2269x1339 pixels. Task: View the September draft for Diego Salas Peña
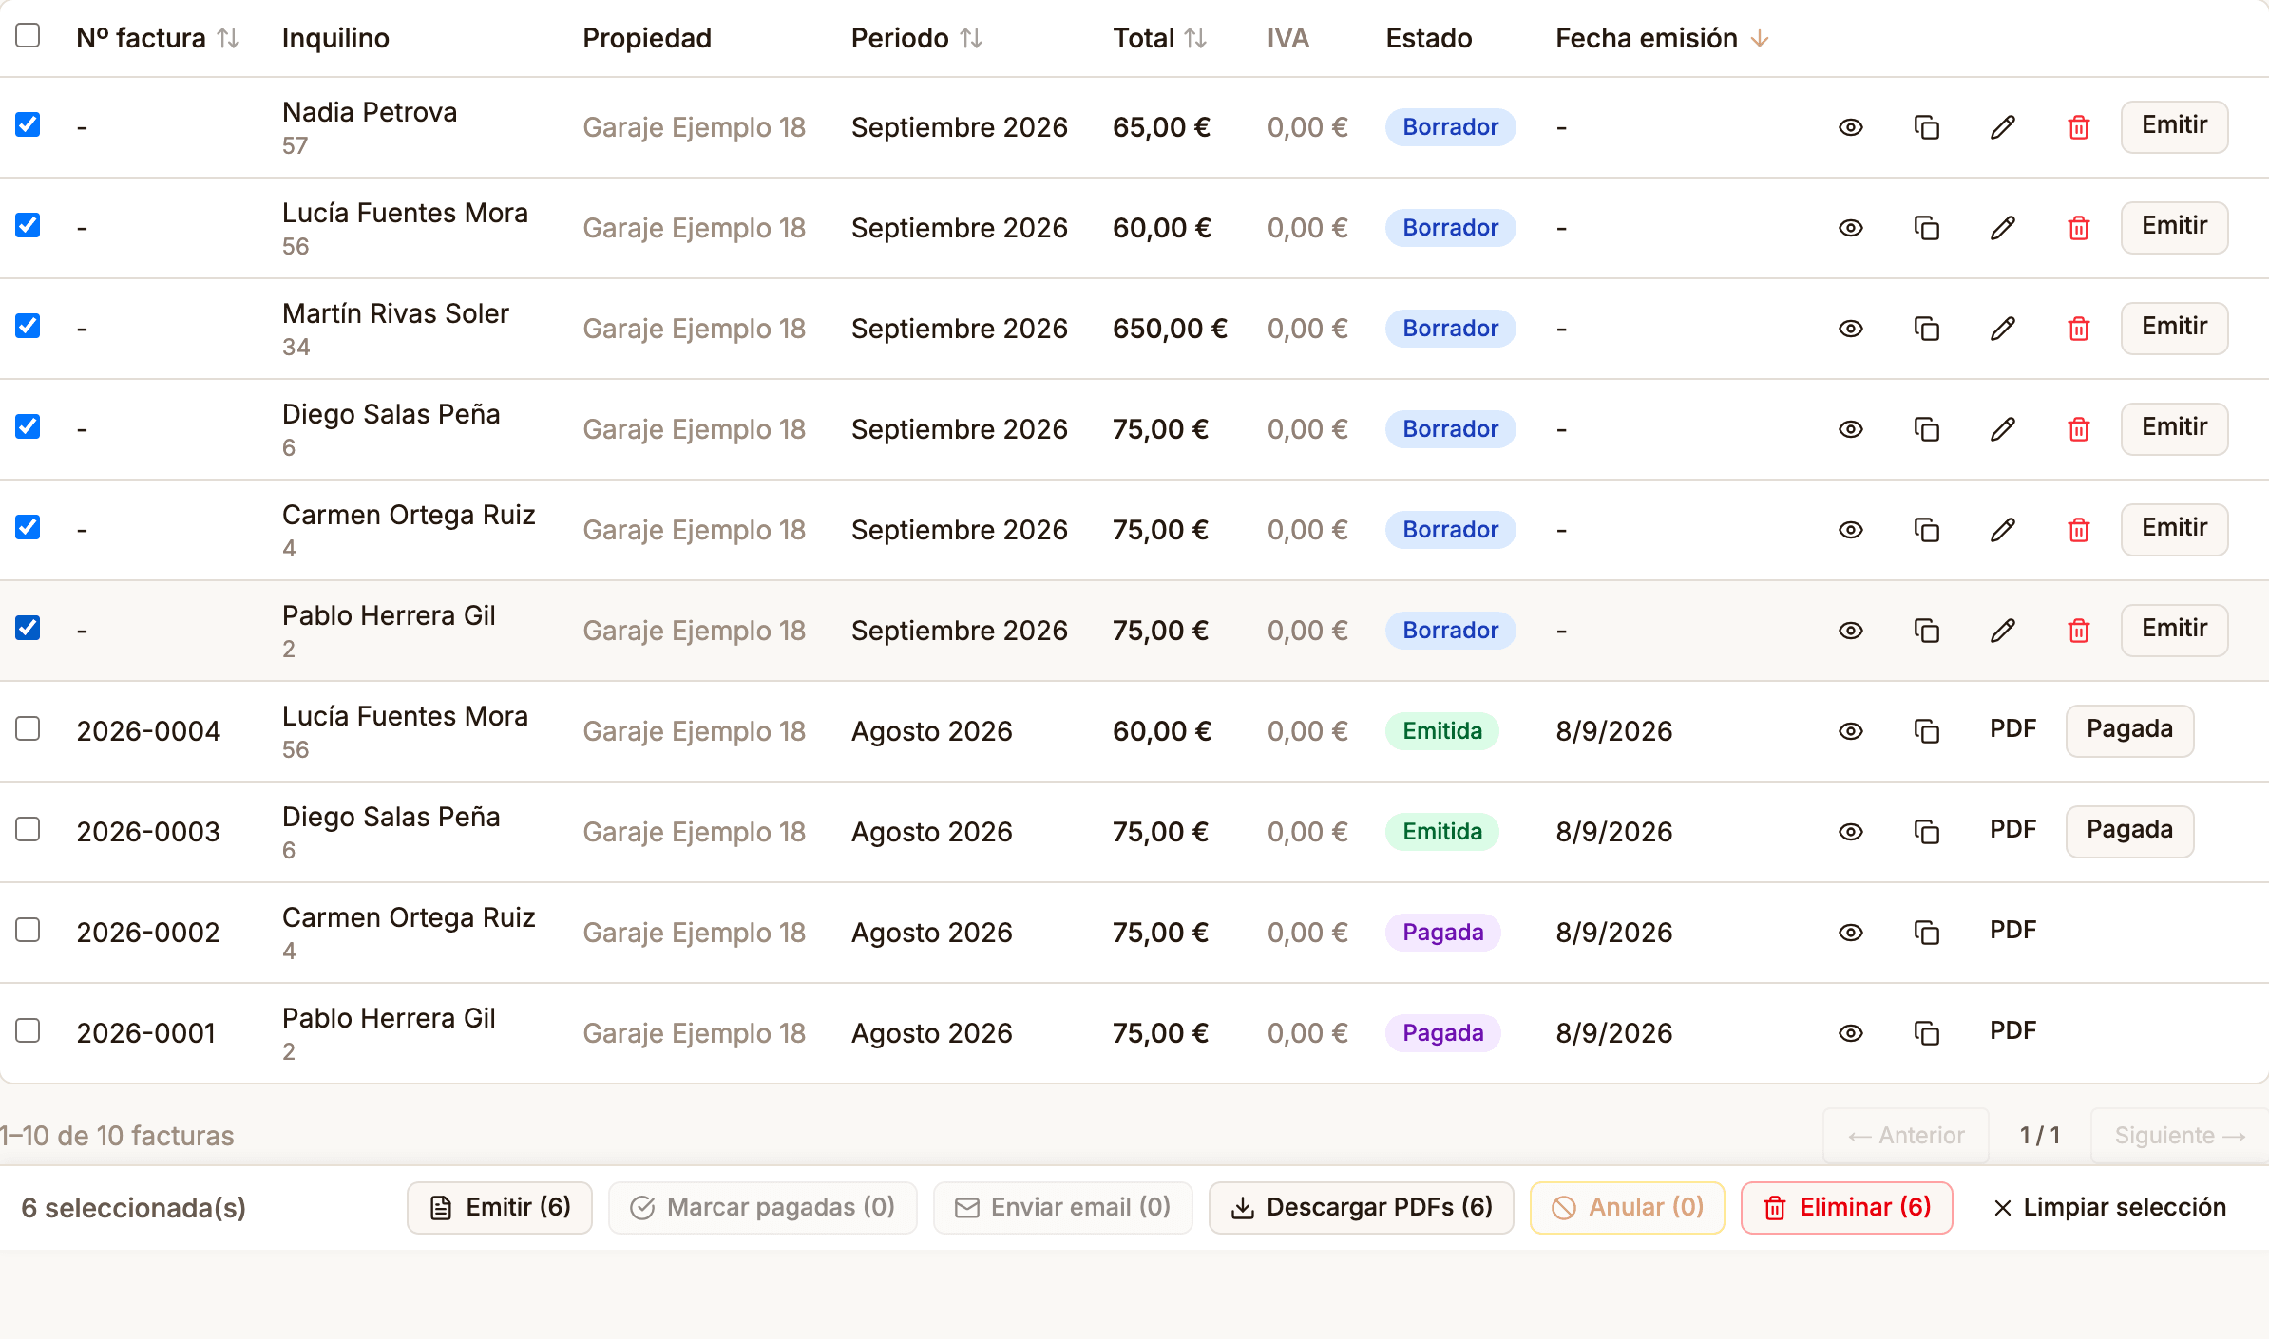(1850, 429)
